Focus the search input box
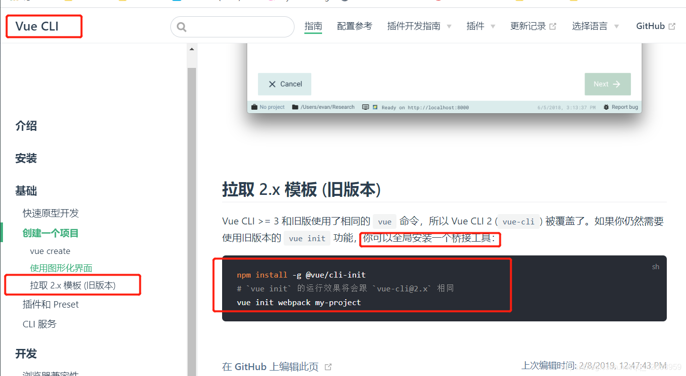Image resolution: width=686 pixels, height=376 pixels. click(x=232, y=27)
